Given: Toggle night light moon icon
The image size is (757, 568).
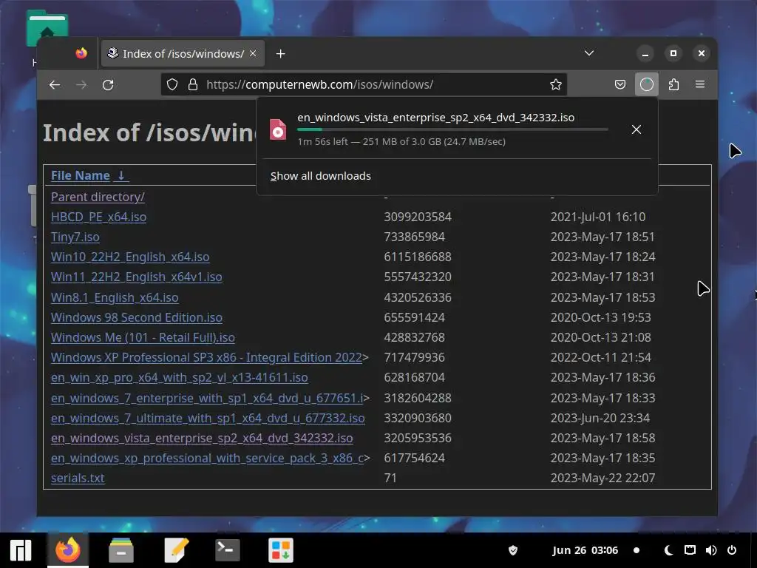Looking at the screenshot, I should tap(668, 550).
